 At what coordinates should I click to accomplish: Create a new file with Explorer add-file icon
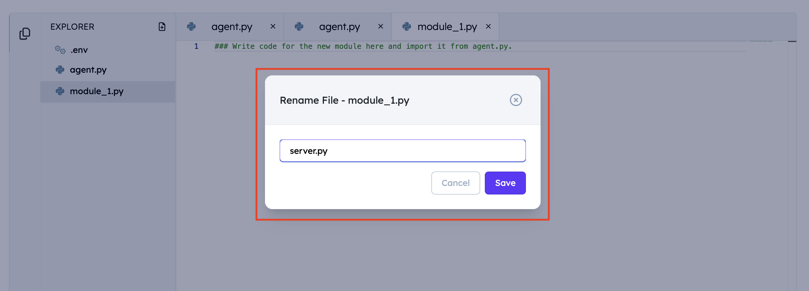click(162, 27)
